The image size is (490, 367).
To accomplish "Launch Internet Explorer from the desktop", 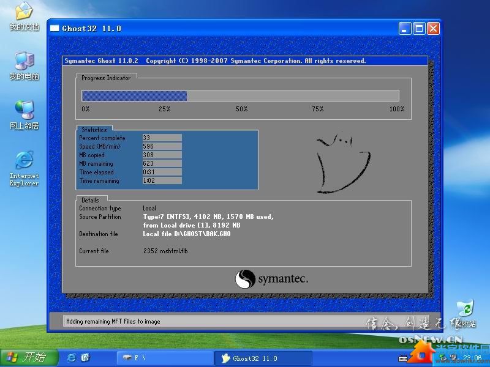I will pos(24,169).
